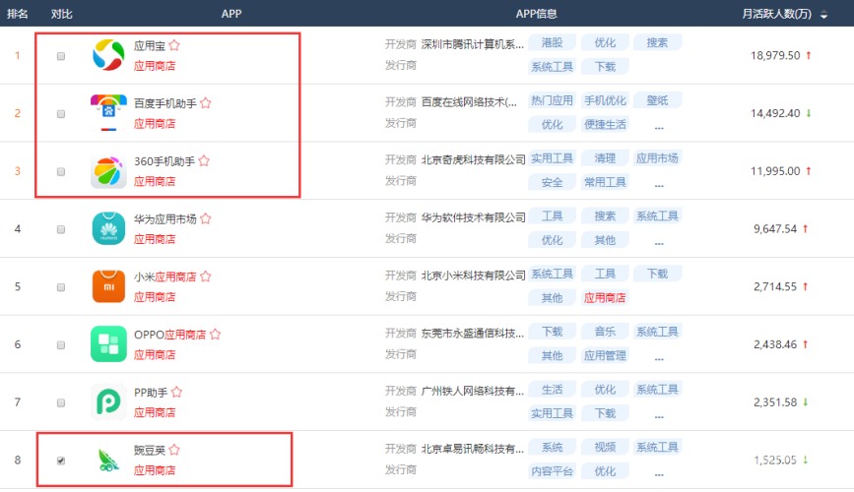Select the 港股 tag for 应用宝
The height and width of the screenshot is (492, 854).
(x=552, y=42)
